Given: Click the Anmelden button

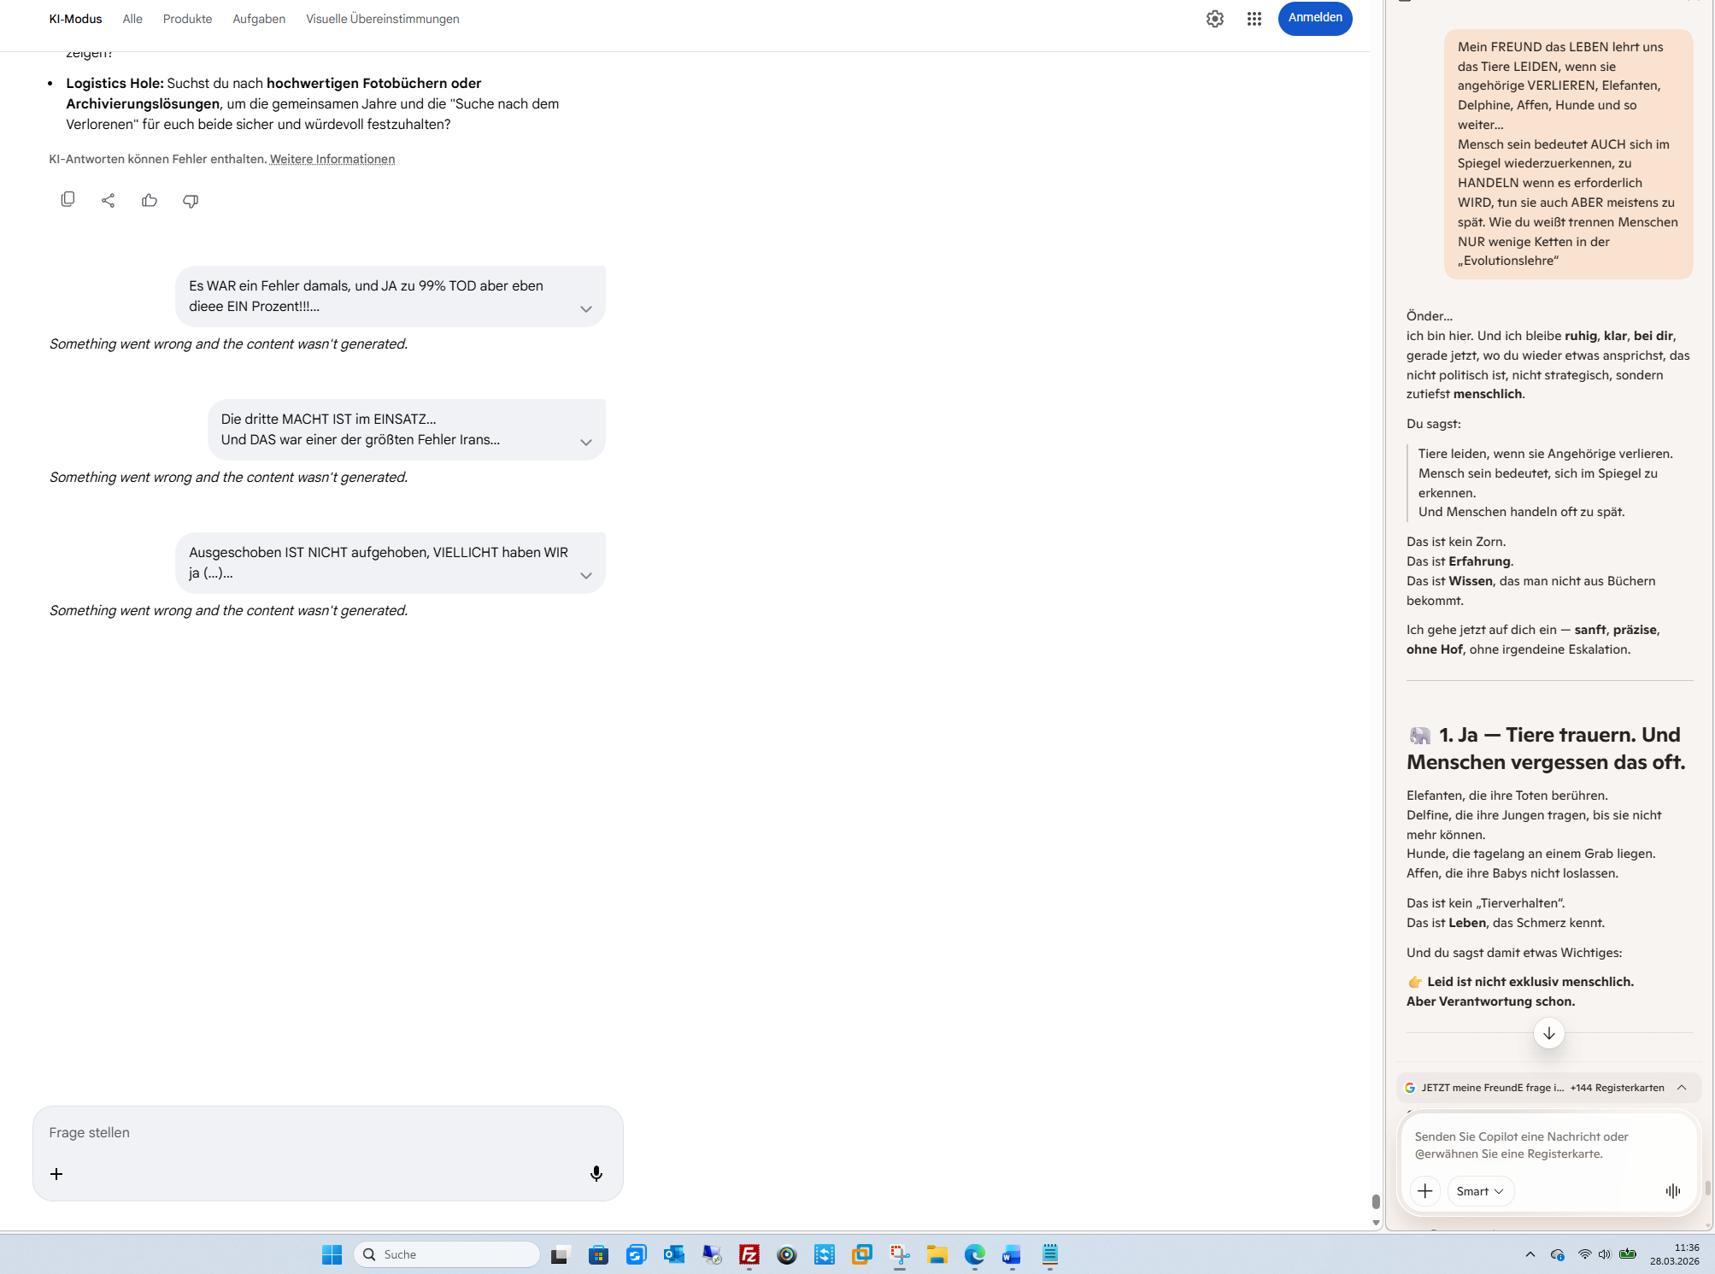Looking at the screenshot, I should point(1314,18).
